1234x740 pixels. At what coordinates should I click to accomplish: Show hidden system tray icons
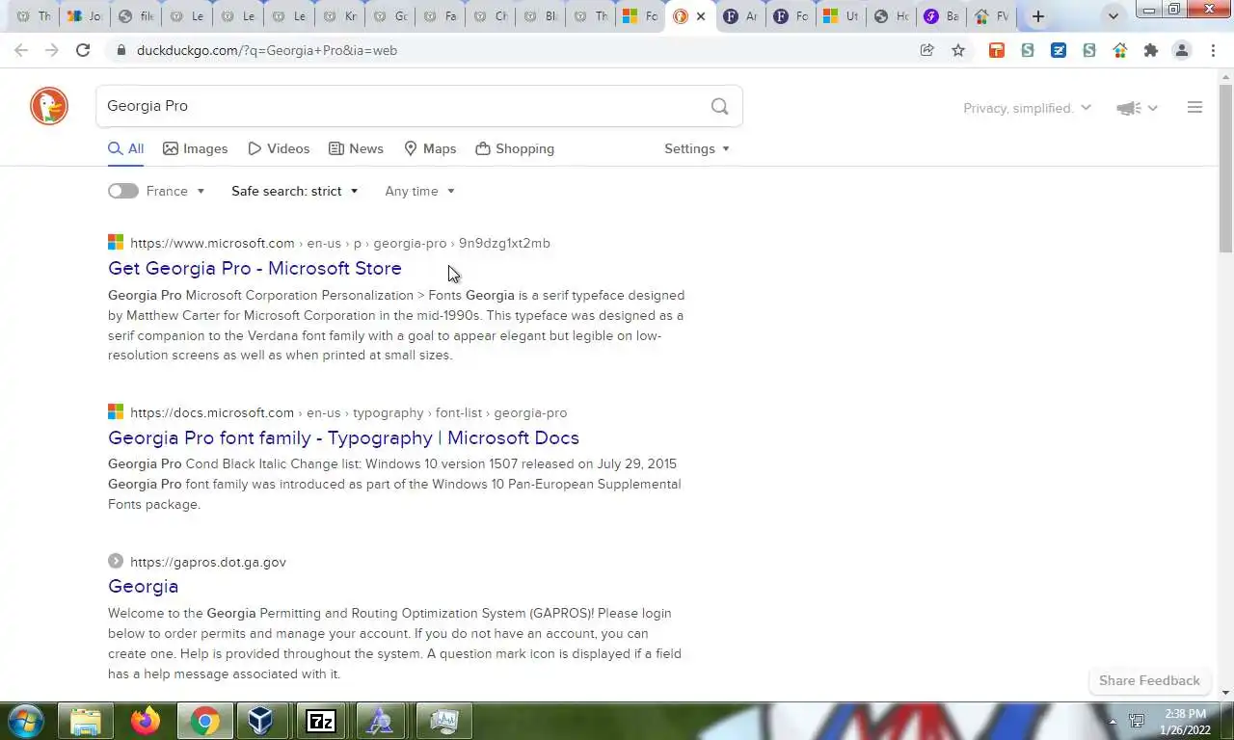(x=1113, y=721)
